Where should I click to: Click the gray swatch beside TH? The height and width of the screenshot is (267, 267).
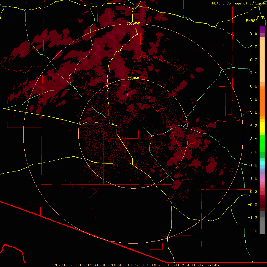click(x=262, y=228)
